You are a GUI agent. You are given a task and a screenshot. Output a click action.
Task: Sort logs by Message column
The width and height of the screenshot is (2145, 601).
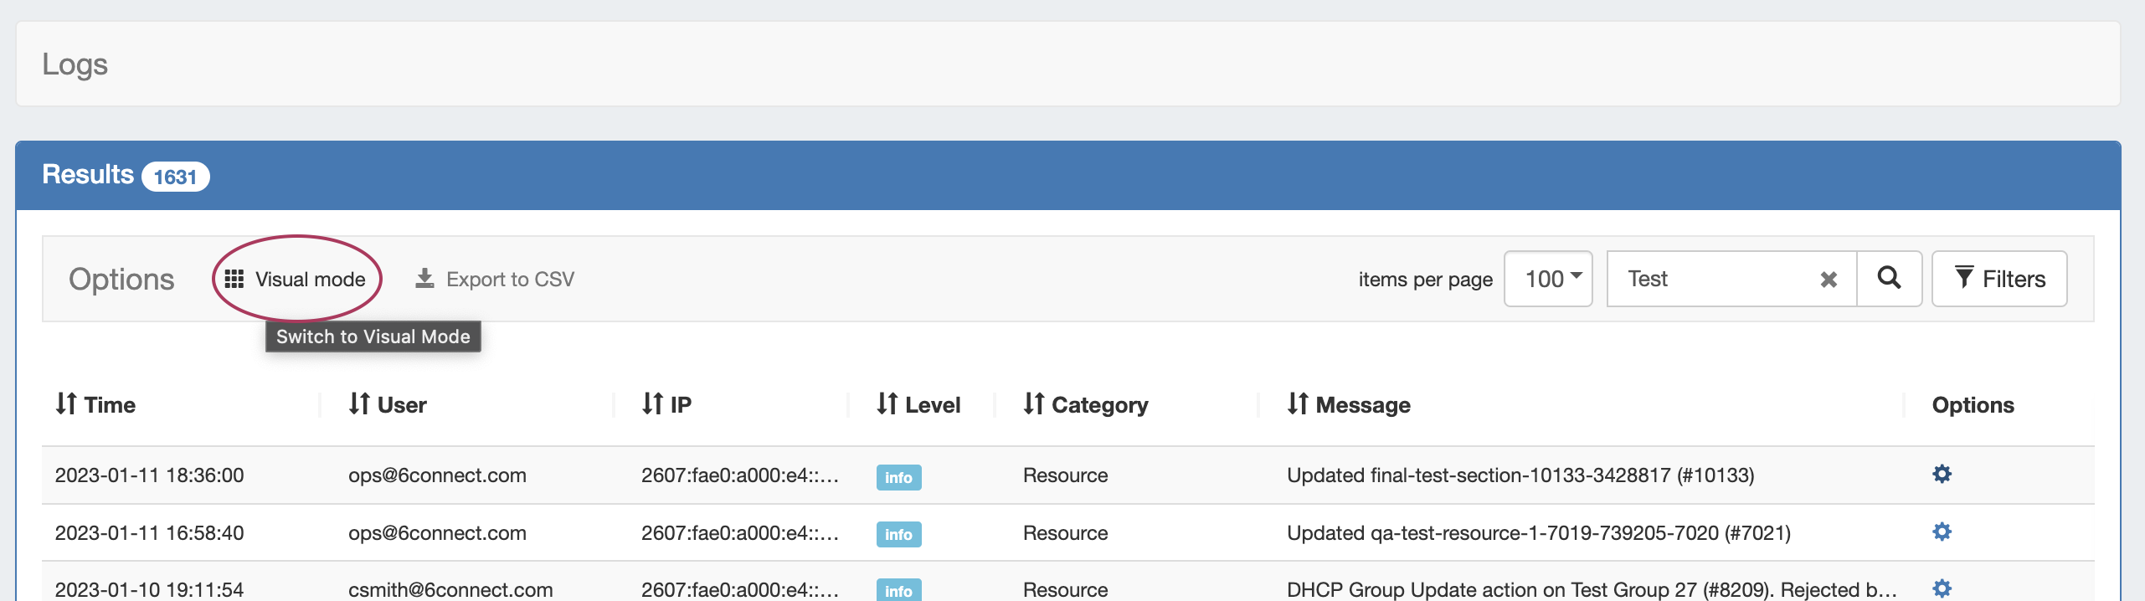point(1349,405)
